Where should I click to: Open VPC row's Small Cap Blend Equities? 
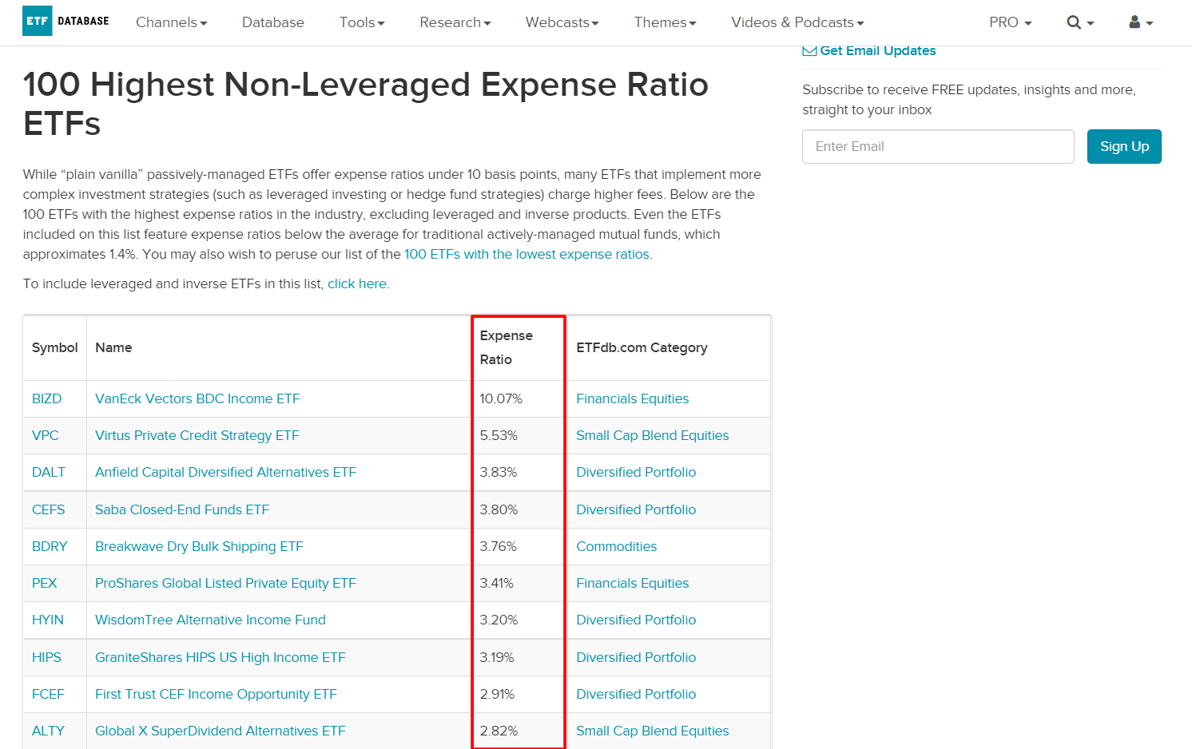[x=653, y=435]
